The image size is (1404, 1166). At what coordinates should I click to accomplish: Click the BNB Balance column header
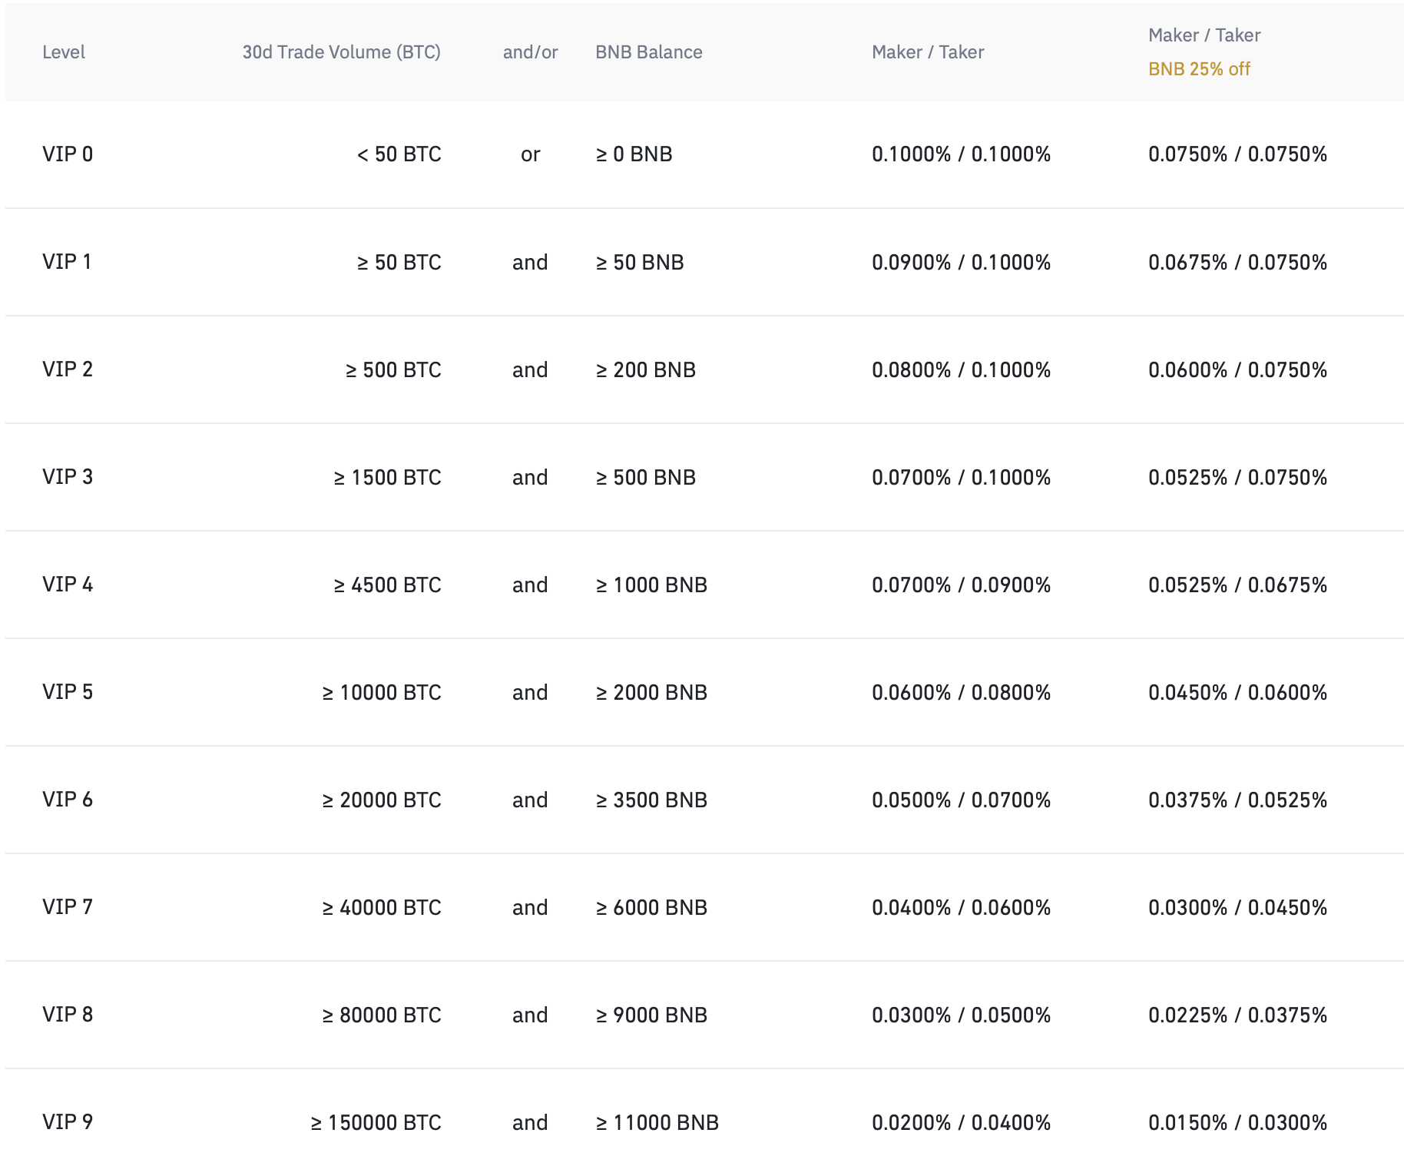click(x=649, y=52)
